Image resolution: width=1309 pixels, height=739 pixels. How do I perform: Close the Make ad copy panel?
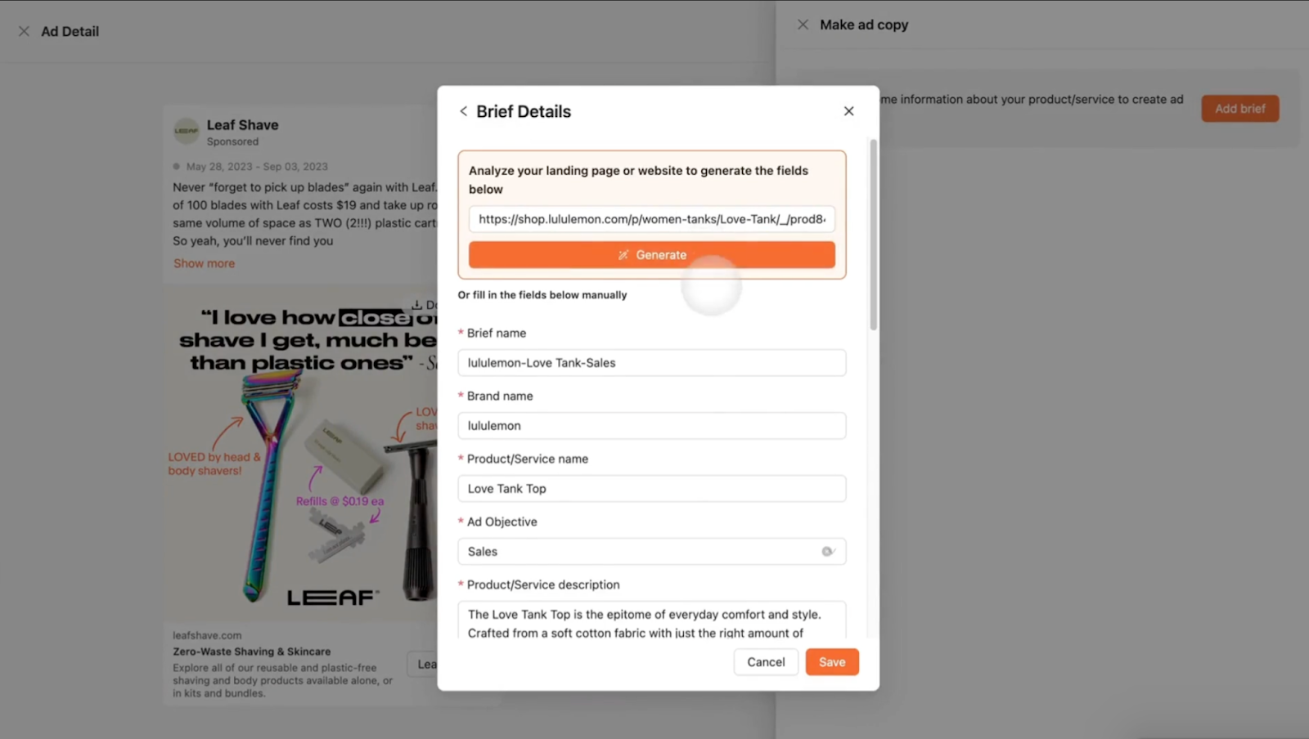pyautogui.click(x=803, y=25)
